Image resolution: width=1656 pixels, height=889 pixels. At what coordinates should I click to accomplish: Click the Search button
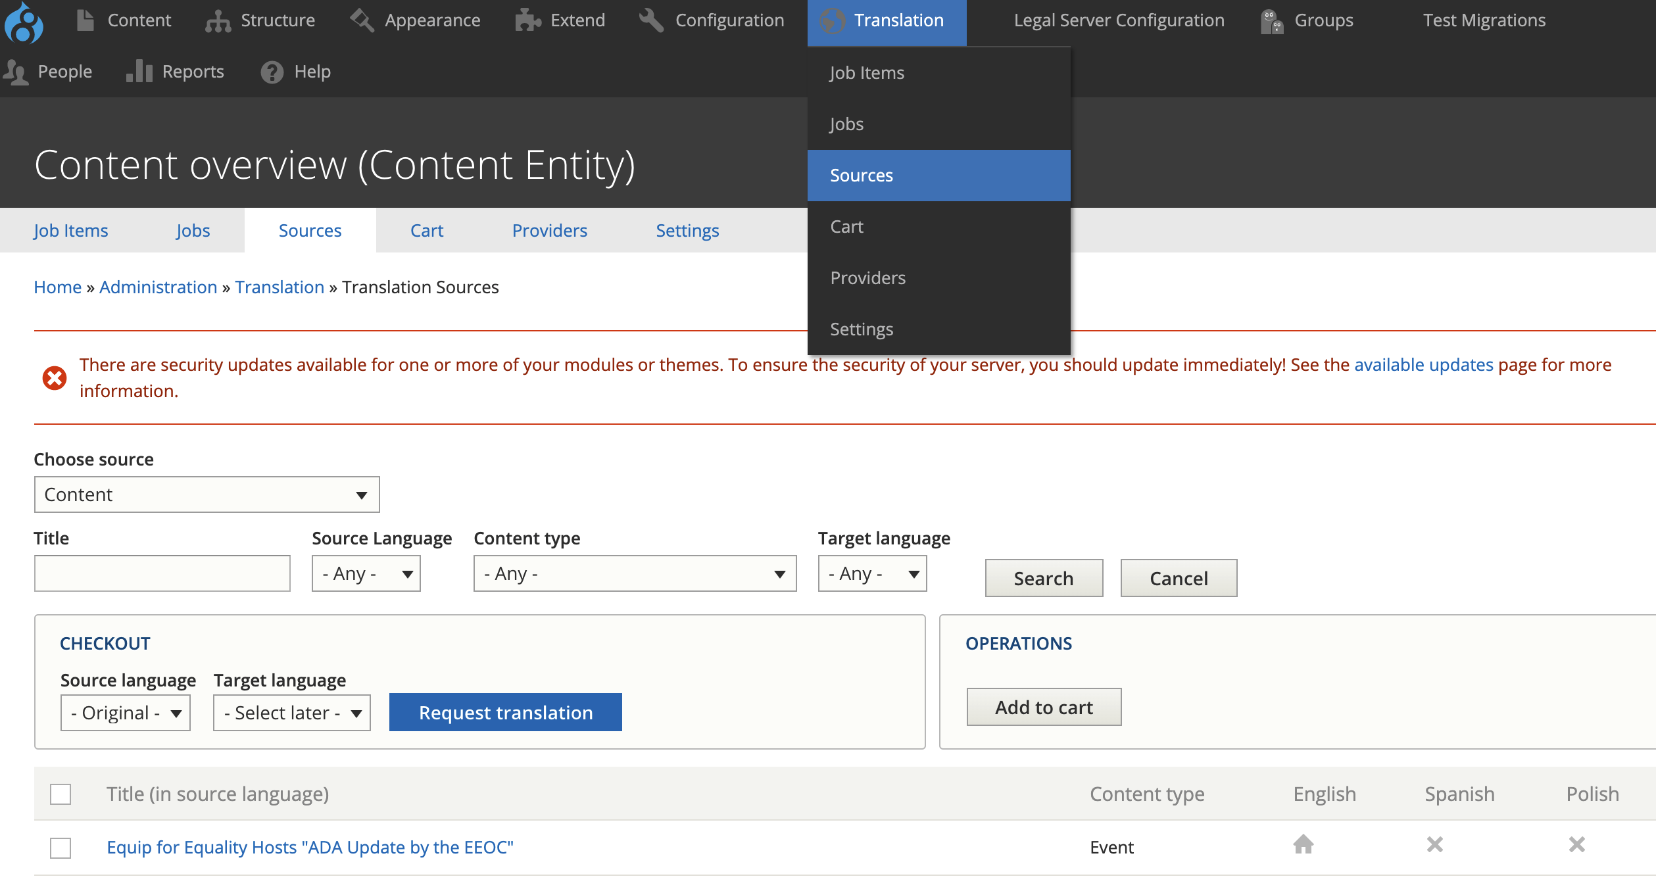click(x=1044, y=578)
